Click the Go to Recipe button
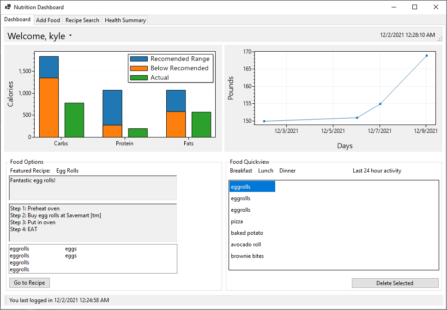The width and height of the screenshot is (447, 310). (x=29, y=283)
